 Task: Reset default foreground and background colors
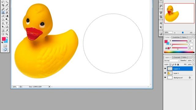2,42
